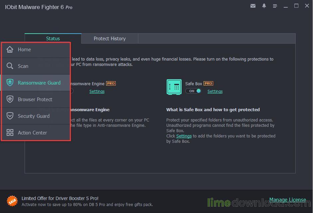Select Browser Protect in the sidebar
This screenshot has width=313, height=213.
[36, 99]
